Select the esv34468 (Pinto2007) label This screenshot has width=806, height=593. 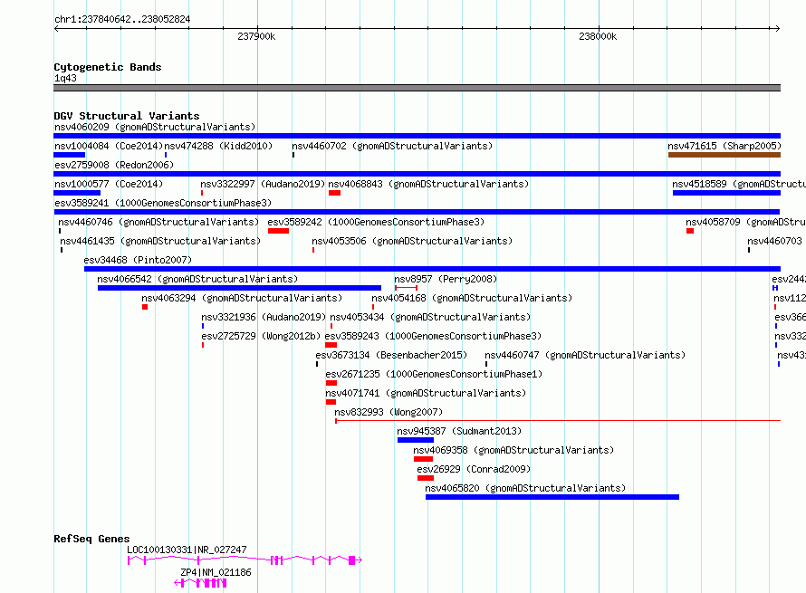pyautogui.click(x=138, y=260)
